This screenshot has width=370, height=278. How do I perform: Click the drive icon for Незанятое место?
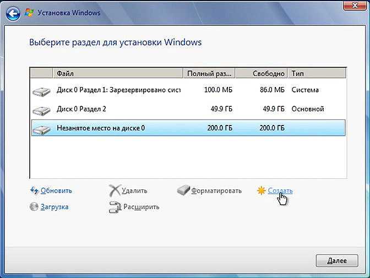tap(41, 129)
